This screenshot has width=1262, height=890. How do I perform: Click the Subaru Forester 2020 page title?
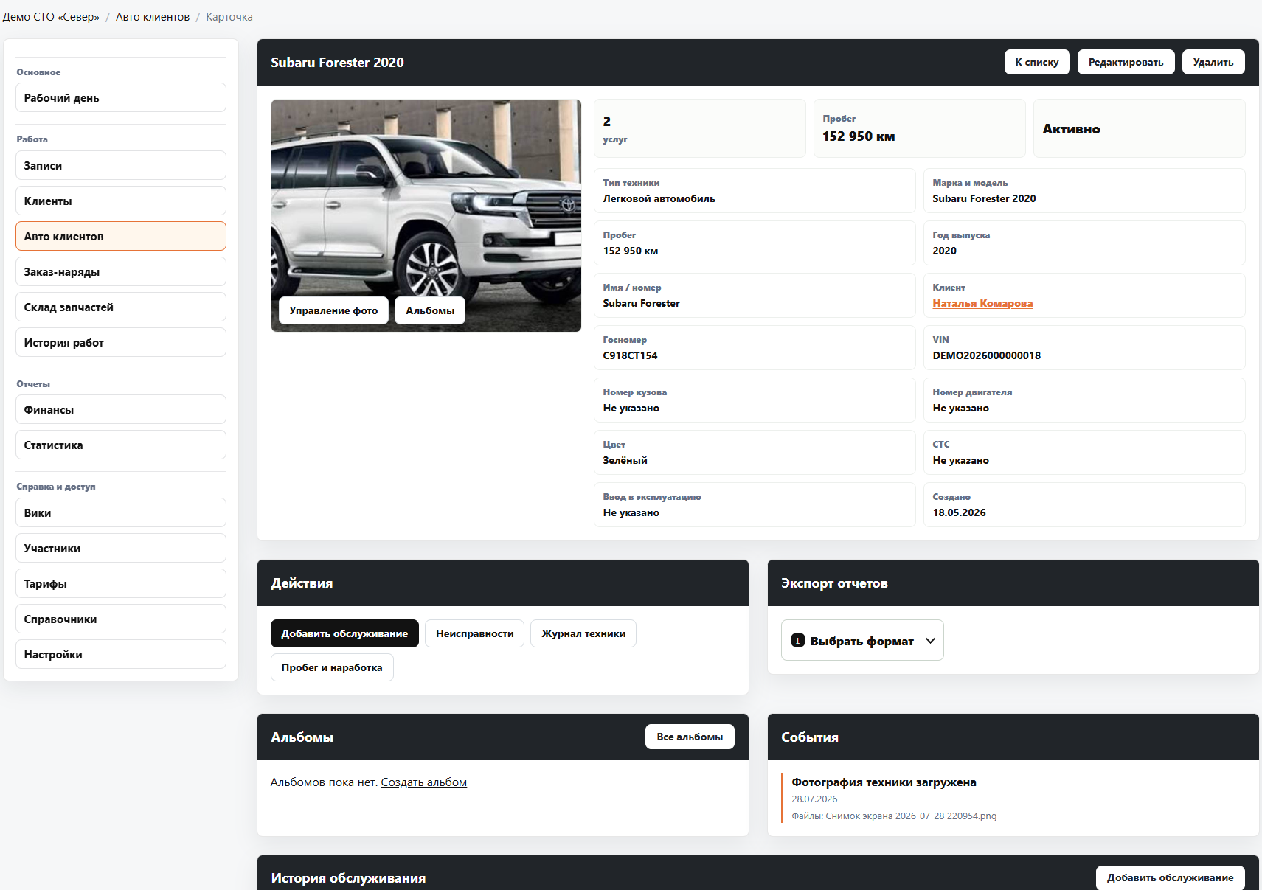(337, 63)
